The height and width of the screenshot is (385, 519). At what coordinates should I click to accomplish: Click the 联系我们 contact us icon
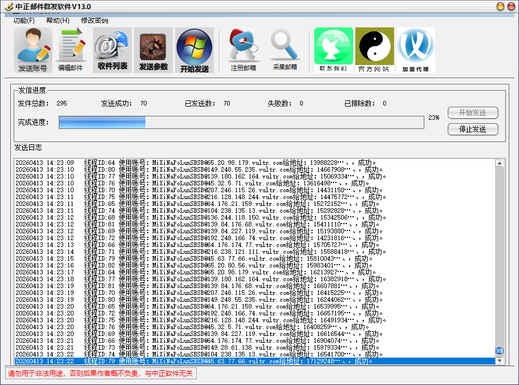click(x=333, y=50)
